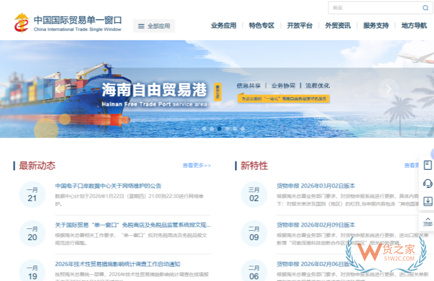Click the search magnifier icon
Image resolution: width=434 pixels, height=281 pixels.
click(x=425, y=7)
